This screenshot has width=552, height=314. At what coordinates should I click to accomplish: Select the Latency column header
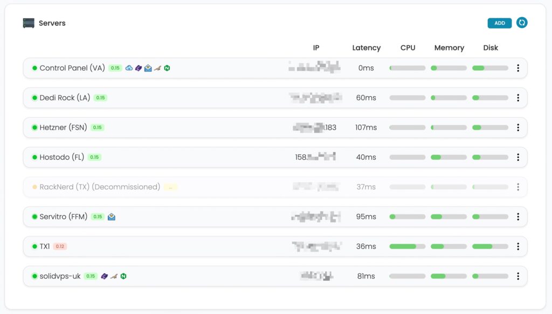point(366,48)
